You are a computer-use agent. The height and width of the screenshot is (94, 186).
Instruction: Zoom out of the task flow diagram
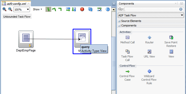tap(10, 9)
